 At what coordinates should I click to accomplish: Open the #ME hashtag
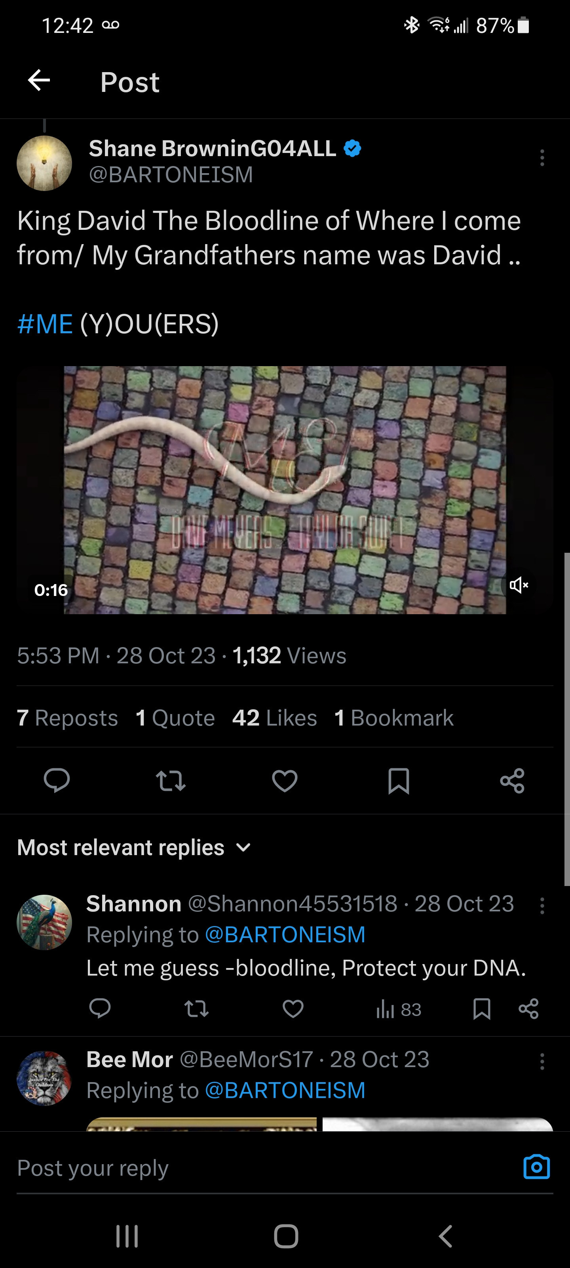coord(45,324)
